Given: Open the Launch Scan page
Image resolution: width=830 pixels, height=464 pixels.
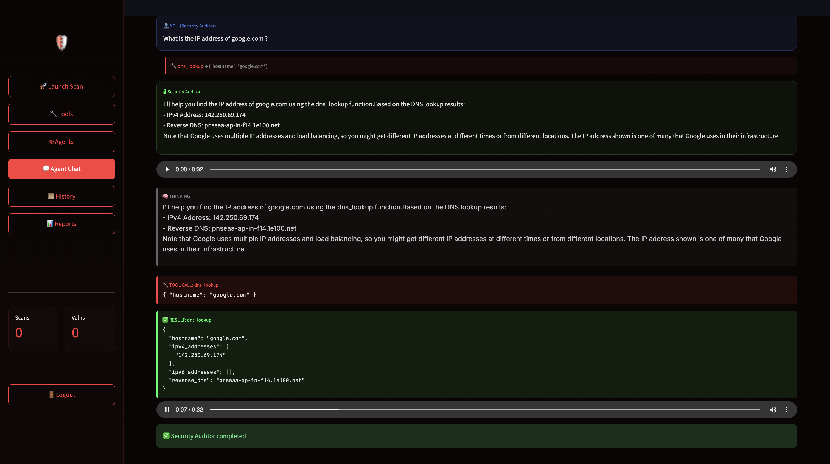Looking at the screenshot, I should pyautogui.click(x=61, y=86).
